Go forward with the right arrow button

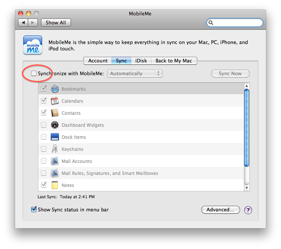coord(33,22)
